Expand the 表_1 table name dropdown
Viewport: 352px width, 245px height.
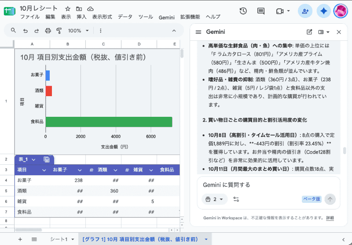click(x=33, y=159)
